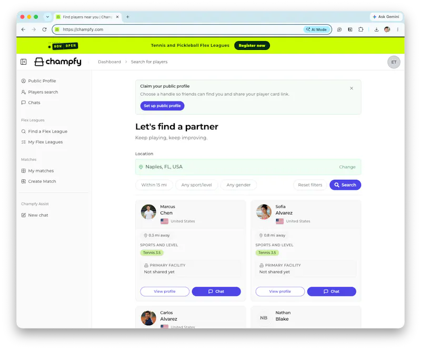Viewport: 421px width, 350px height.
Task: Dismiss the Claim your public profile banner
Action: point(352,88)
